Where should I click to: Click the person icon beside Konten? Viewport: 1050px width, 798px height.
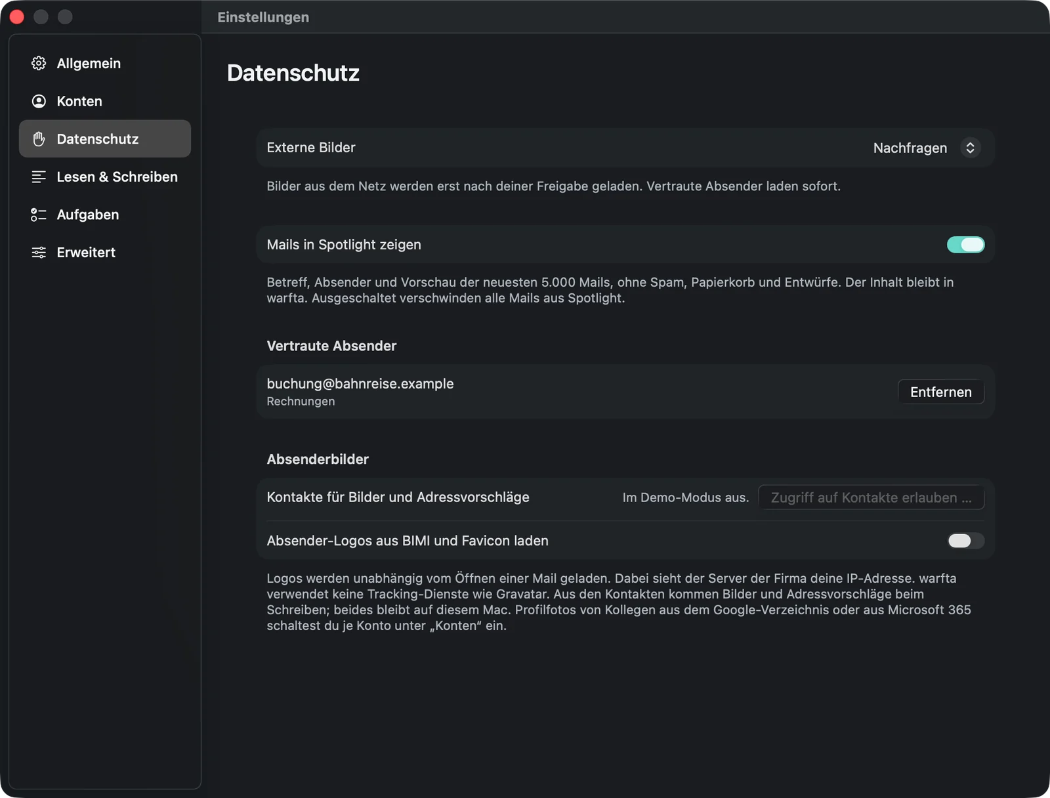(39, 101)
